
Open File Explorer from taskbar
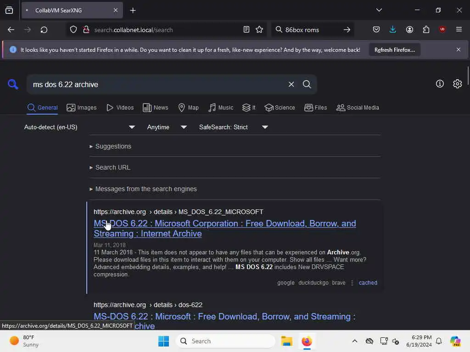point(286,341)
